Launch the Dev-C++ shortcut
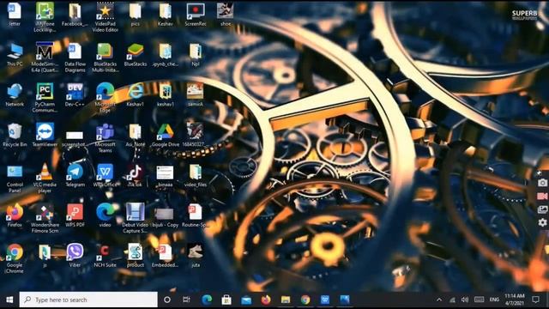Screen dimensions: 549x309 pyautogui.click(x=75, y=94)
